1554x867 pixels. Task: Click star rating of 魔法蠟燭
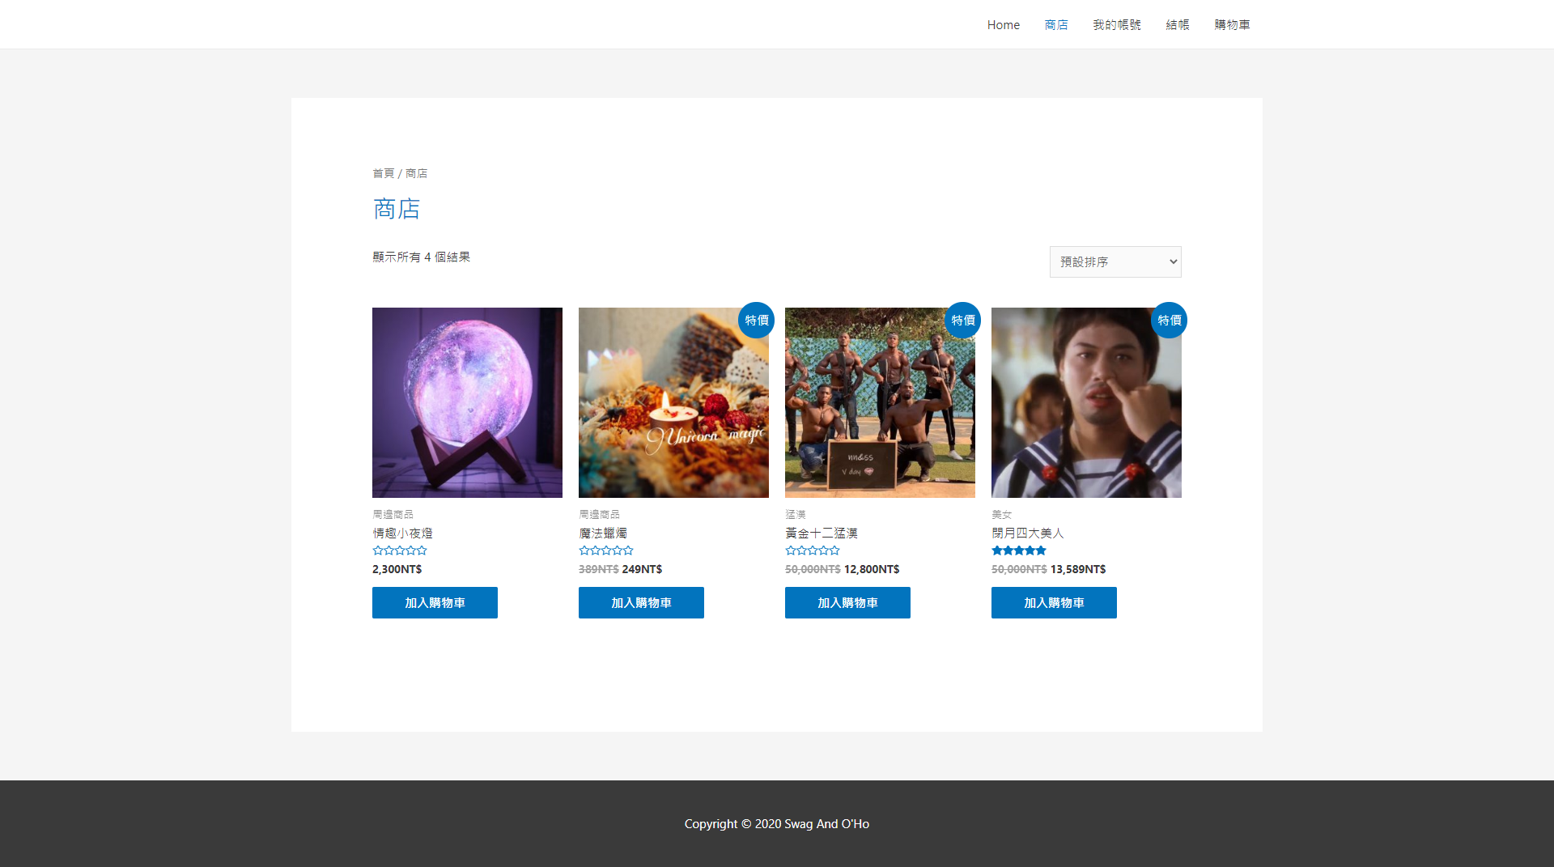(606, 550)
